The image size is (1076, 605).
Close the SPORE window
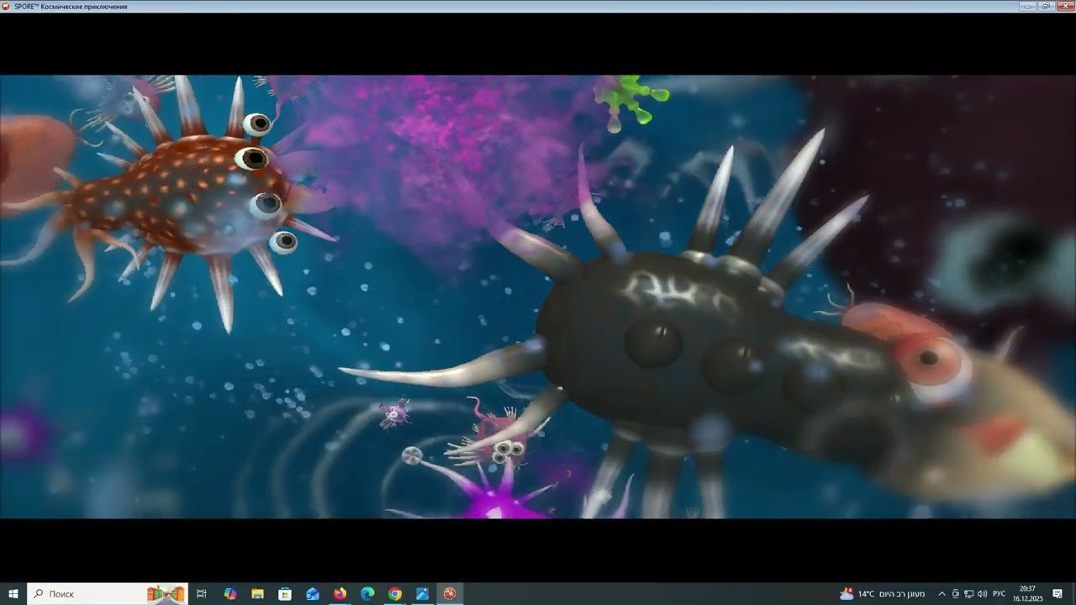click(1064, 6)
